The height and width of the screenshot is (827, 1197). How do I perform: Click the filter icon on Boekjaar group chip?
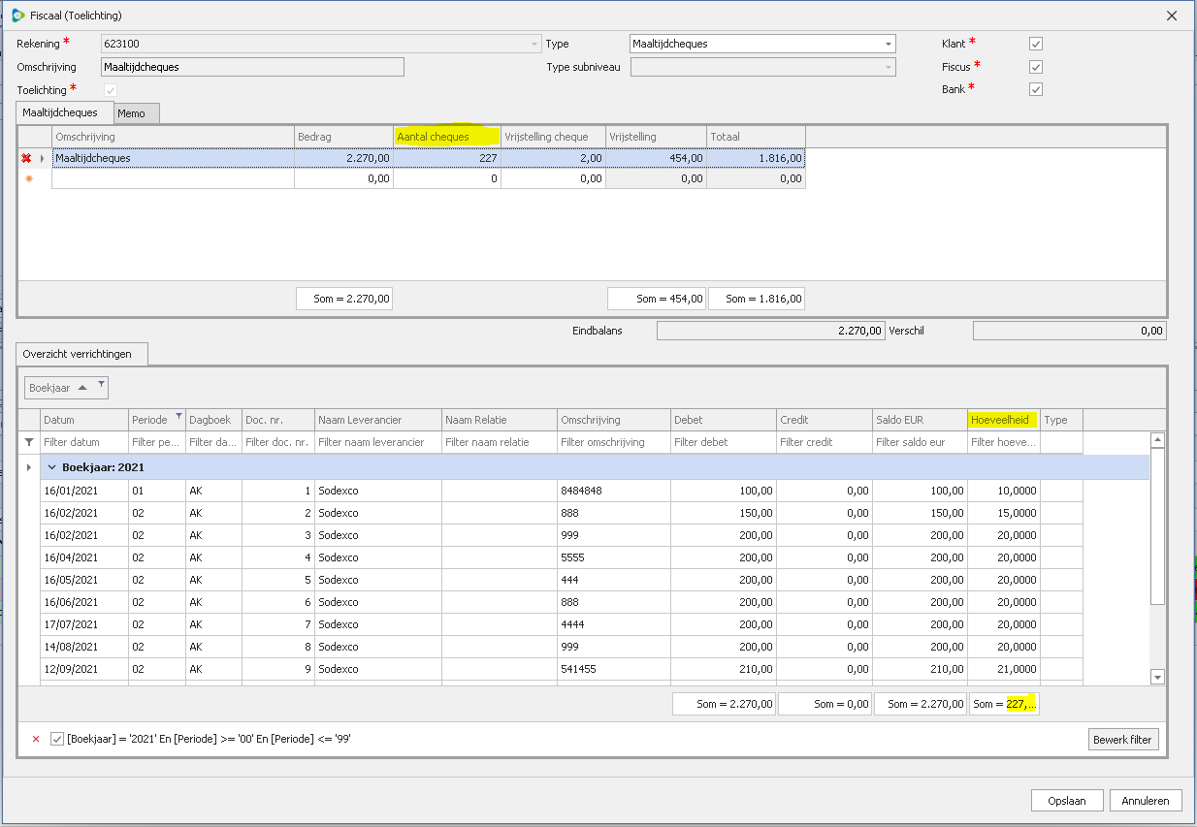click(101, 385)
